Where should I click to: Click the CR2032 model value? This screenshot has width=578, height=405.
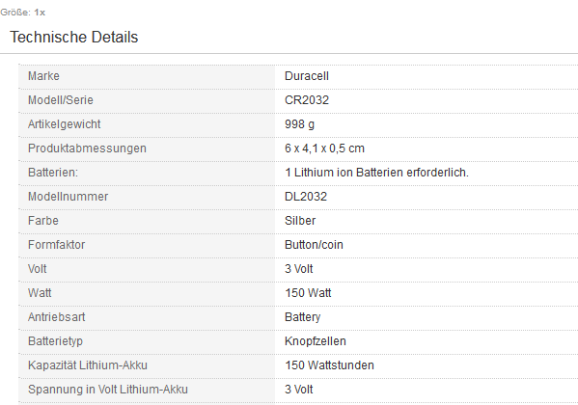click(306, 100)
